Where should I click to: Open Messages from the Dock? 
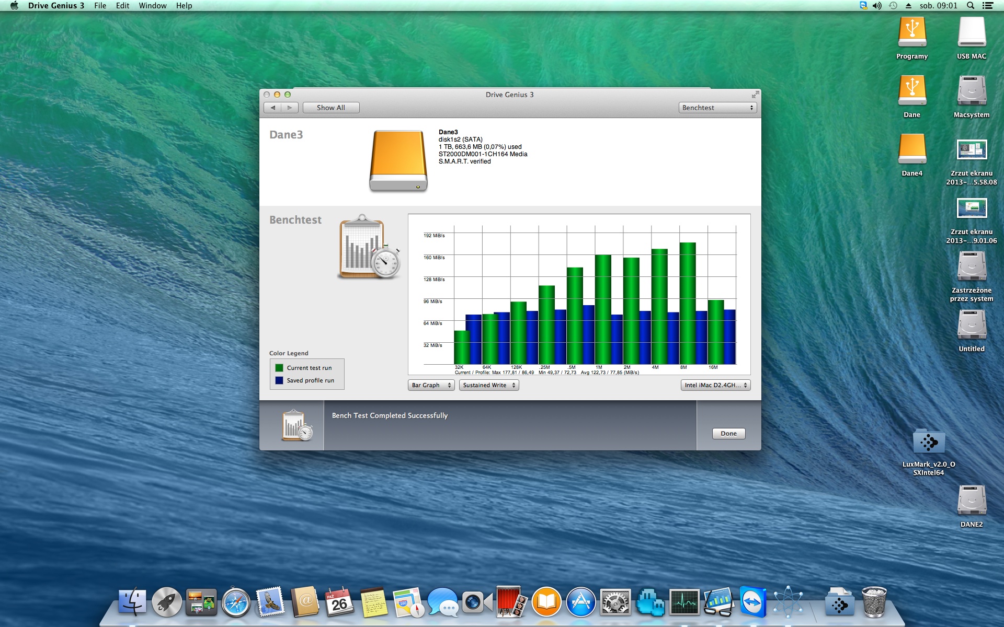442,602
